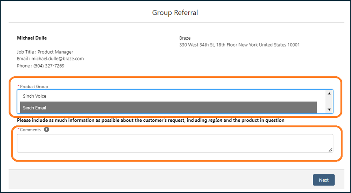The image size is (351, 193).
Task: Click the Product Group field label
Action: (x=34, y=87)
